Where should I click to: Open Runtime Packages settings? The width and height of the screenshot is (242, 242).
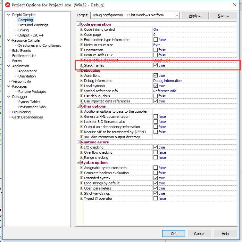point(32,92)
